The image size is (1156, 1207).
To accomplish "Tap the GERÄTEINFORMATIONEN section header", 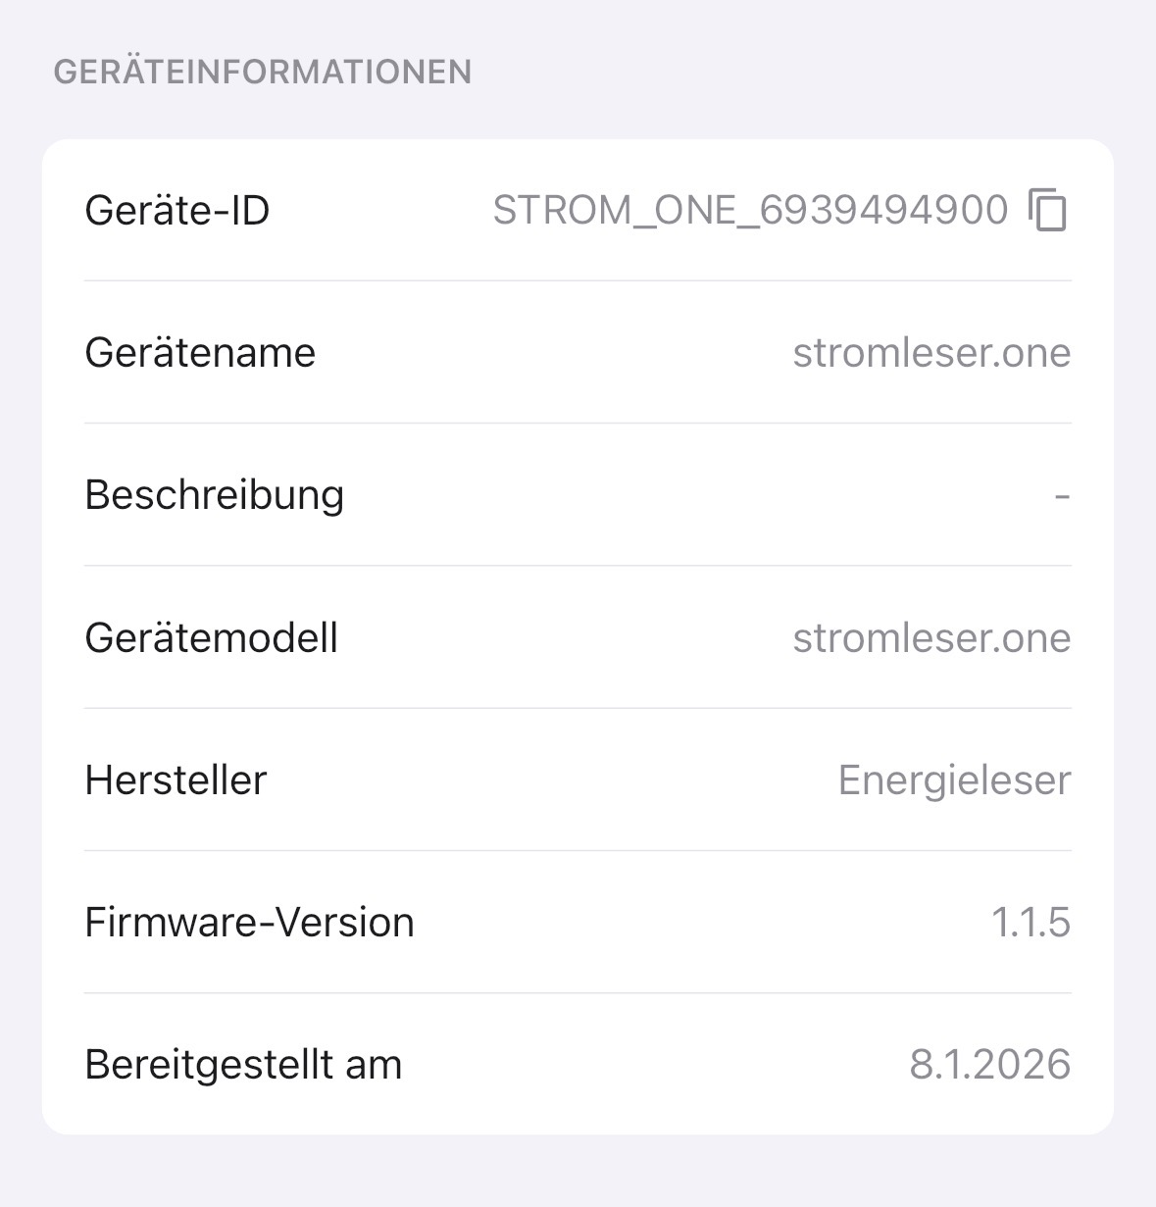I will coord(263,73).
